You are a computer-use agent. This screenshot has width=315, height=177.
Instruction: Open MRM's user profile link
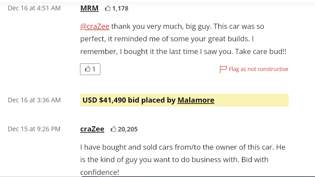[x=89, y=8]
